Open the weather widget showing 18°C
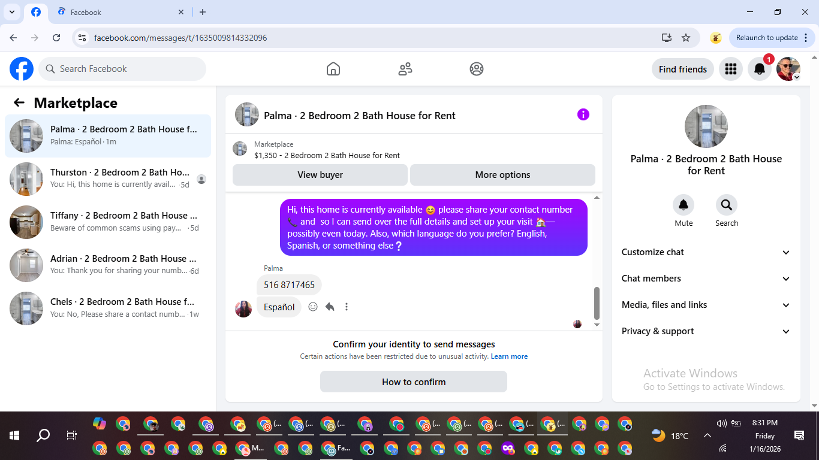 (x=670, y=435)
